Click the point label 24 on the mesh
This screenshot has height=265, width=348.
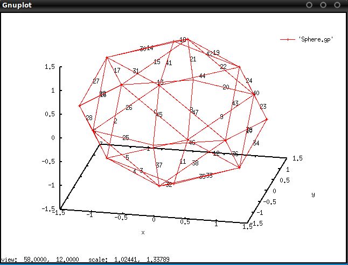tap(249, 81)
